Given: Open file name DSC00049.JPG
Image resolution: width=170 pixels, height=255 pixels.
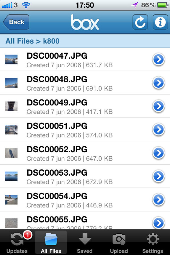Looking at the screenshot, I should (x=57, y=102).
